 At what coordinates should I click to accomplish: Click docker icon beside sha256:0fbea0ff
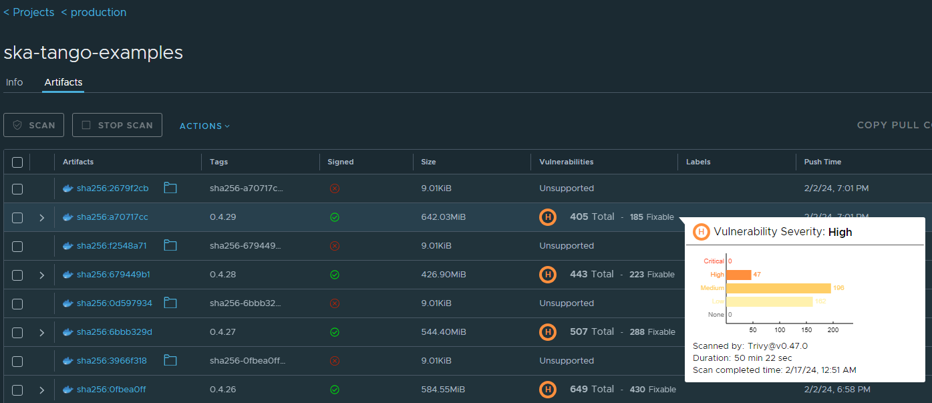[x=67, y=390]
